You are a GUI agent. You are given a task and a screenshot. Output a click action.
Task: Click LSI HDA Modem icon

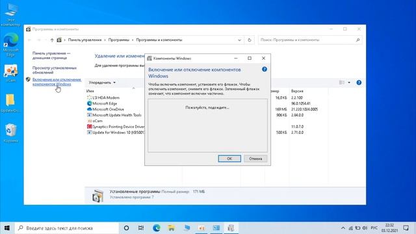[x=90, y=97]
